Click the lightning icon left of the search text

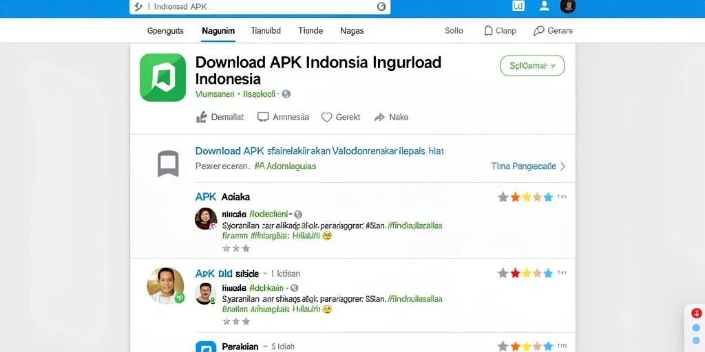point(138,7)
